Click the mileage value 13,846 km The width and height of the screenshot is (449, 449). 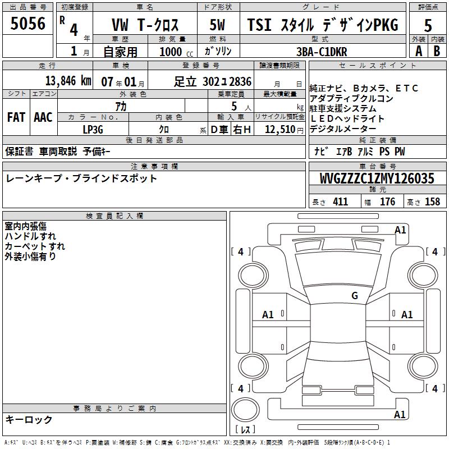pyautogui.click(x=68, y=81)
